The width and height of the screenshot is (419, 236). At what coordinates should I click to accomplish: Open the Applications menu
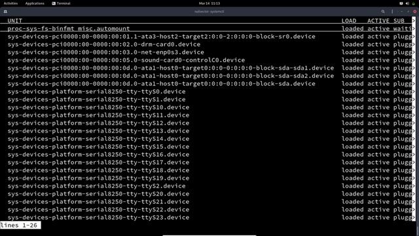pyautogui.click(x=35, y=3)
